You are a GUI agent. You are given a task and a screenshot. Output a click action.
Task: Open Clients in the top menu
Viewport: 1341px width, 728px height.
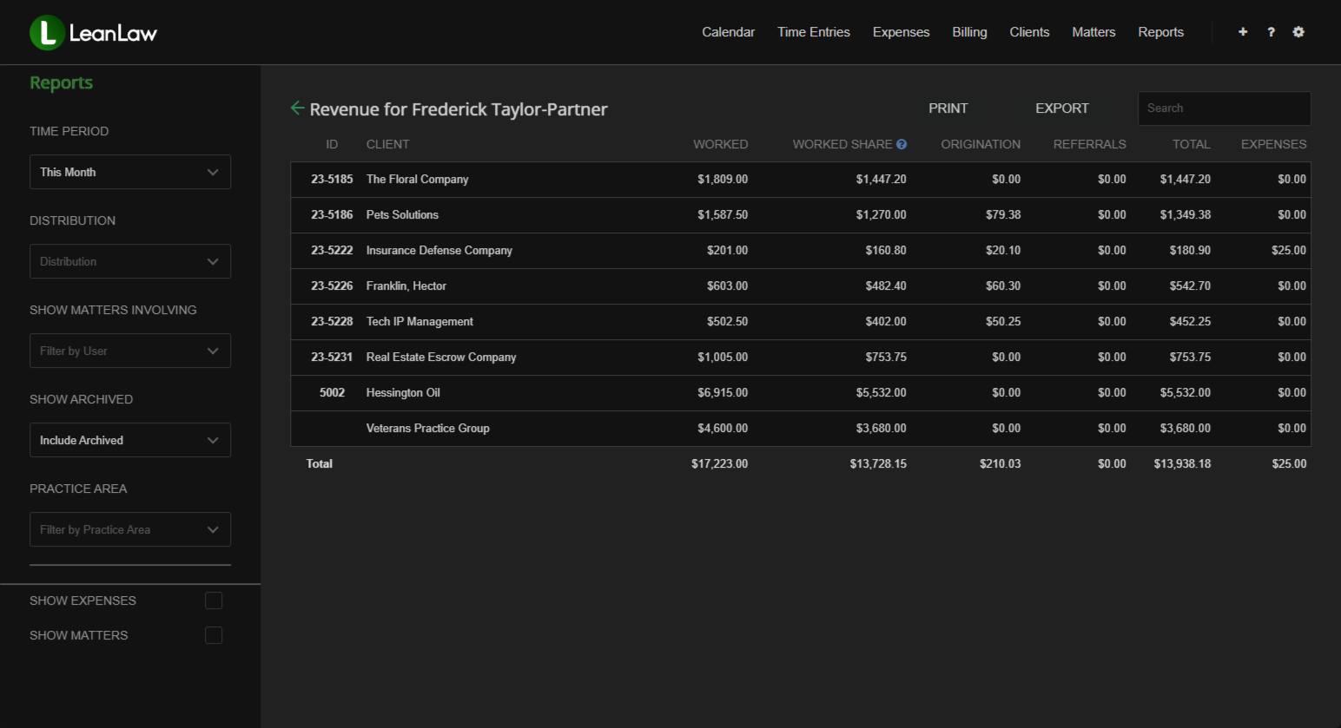pos(1029,32)
